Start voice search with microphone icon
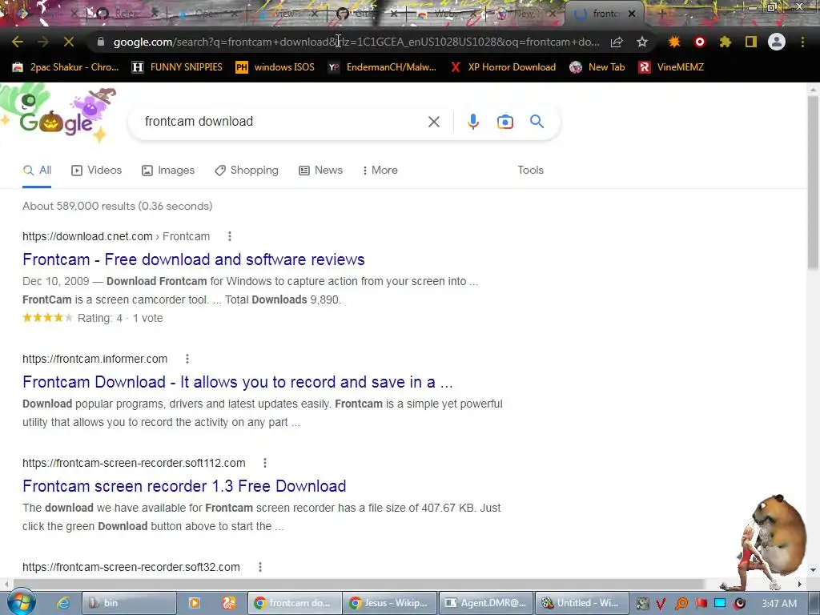Image resolution: width=820 pixels, height=615 pixels. pyautogui.click(x=472, y=122)
